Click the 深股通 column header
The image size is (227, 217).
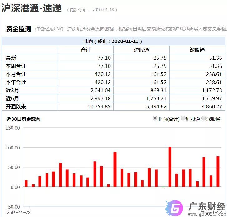197,50
